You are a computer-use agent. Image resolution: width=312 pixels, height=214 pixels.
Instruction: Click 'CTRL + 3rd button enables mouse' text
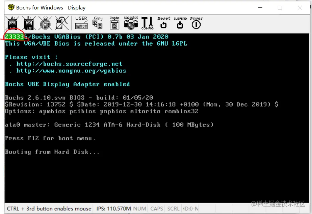[x=49, y=208]
